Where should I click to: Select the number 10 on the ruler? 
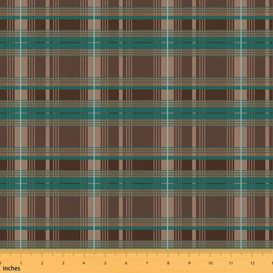(x=210, y=263)
